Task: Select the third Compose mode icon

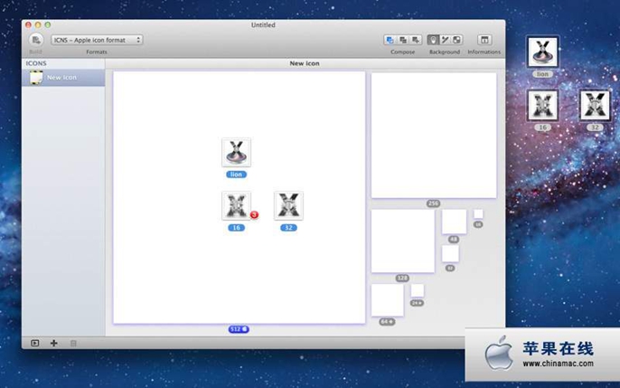Action: pos(416,40)
